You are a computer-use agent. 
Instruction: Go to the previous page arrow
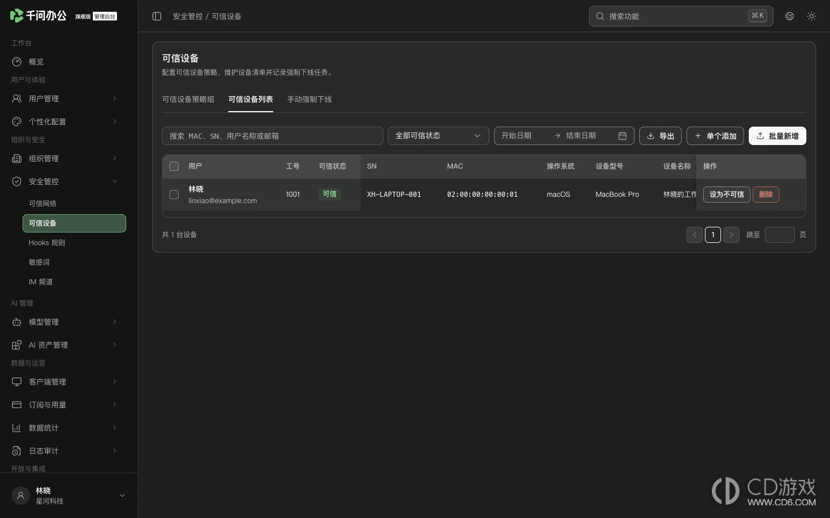point(695,235)
